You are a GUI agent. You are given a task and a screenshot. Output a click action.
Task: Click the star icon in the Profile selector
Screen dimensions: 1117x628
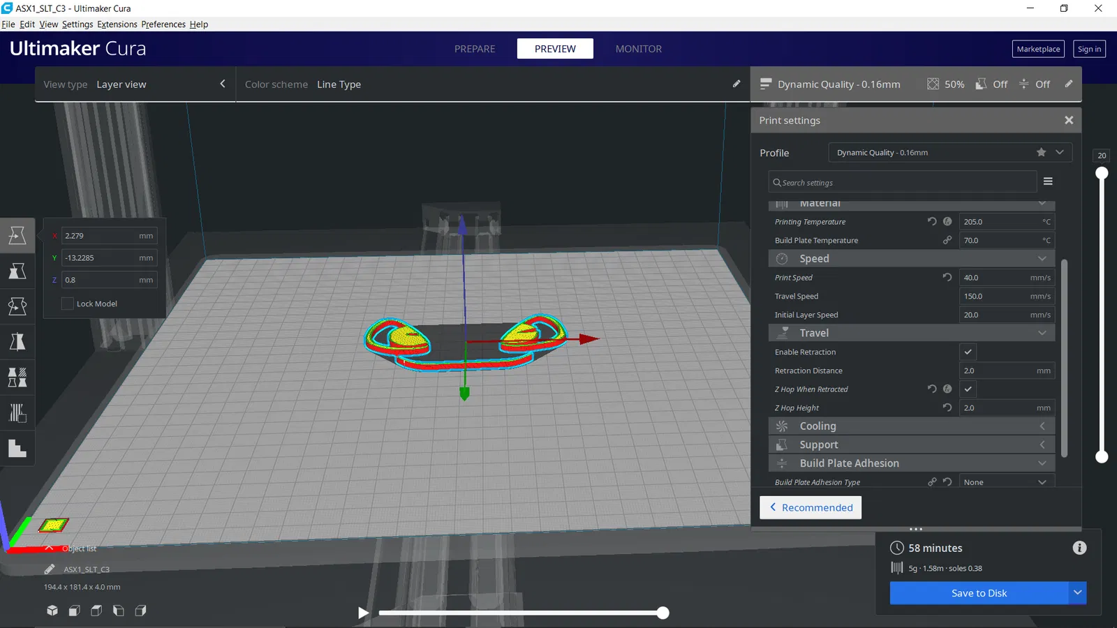click(x=1041, y=152)
